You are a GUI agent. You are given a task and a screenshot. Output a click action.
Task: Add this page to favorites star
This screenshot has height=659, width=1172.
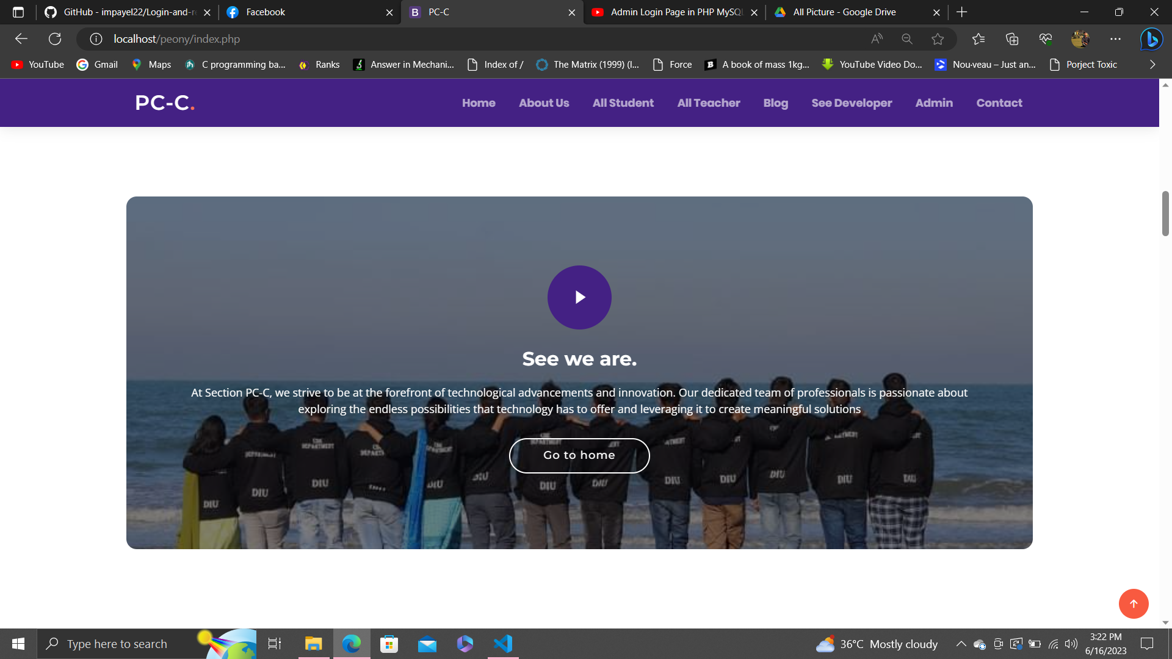pyautogui.click(x=938, y=39)
